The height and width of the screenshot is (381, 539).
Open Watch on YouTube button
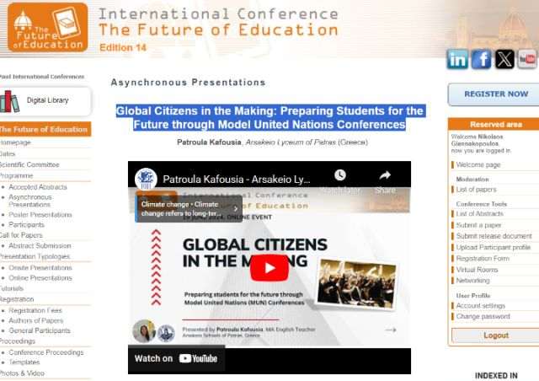pyautogui.click(x=176, y=358)
